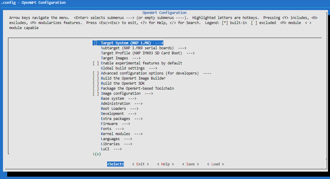
Task: Click the < Help > button
Action: click(165, 164)
